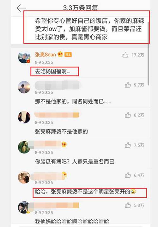
Task: Open 张亮Sean's profile avatar
Action: pyautogui.click(x=24, y=57)
